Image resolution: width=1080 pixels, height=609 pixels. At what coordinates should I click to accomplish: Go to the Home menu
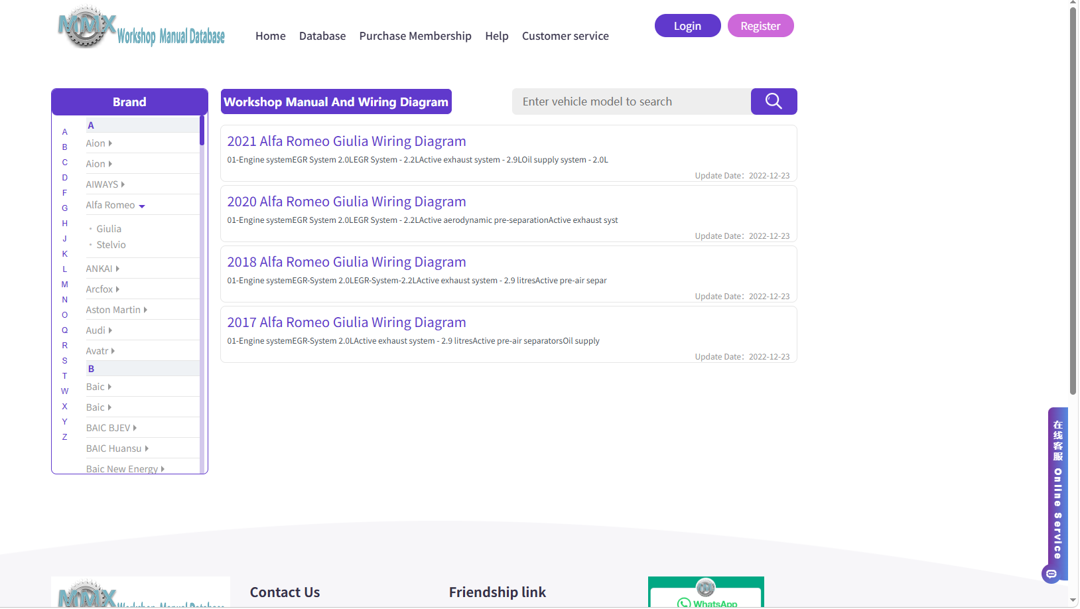tap(271, 36)
